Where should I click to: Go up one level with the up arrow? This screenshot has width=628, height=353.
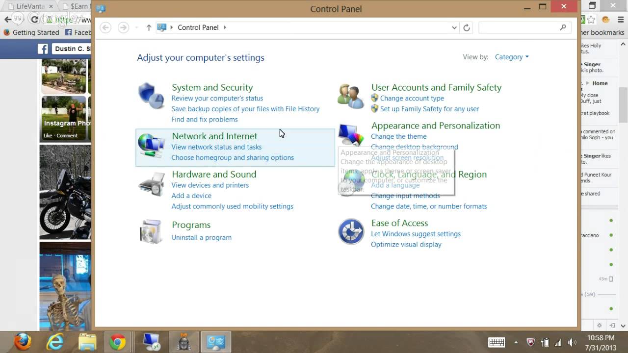coord(149,27)
